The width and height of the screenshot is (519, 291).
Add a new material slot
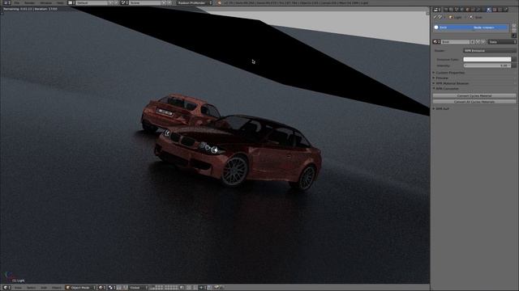514,25
